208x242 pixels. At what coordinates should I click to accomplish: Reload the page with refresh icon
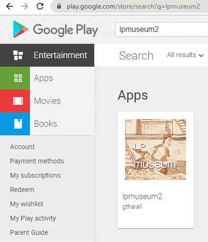click(x=40, y=6)
